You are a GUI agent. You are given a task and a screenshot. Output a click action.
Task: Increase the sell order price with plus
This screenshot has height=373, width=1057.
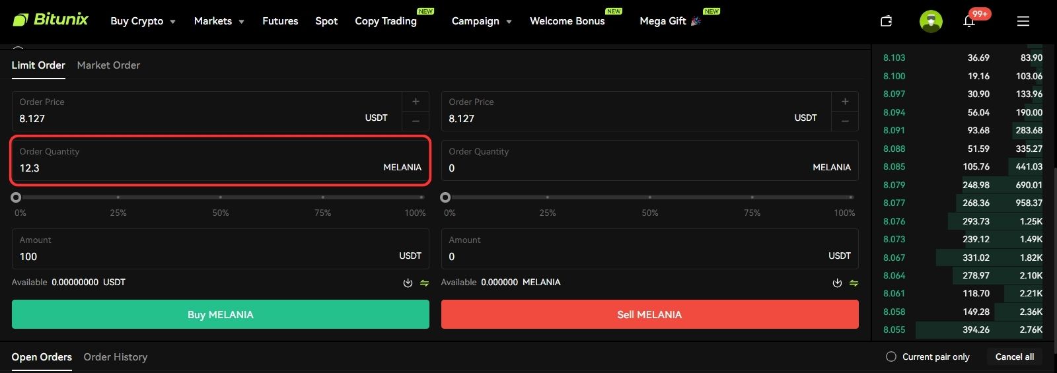pyautogui.click(x=845, y=102)
